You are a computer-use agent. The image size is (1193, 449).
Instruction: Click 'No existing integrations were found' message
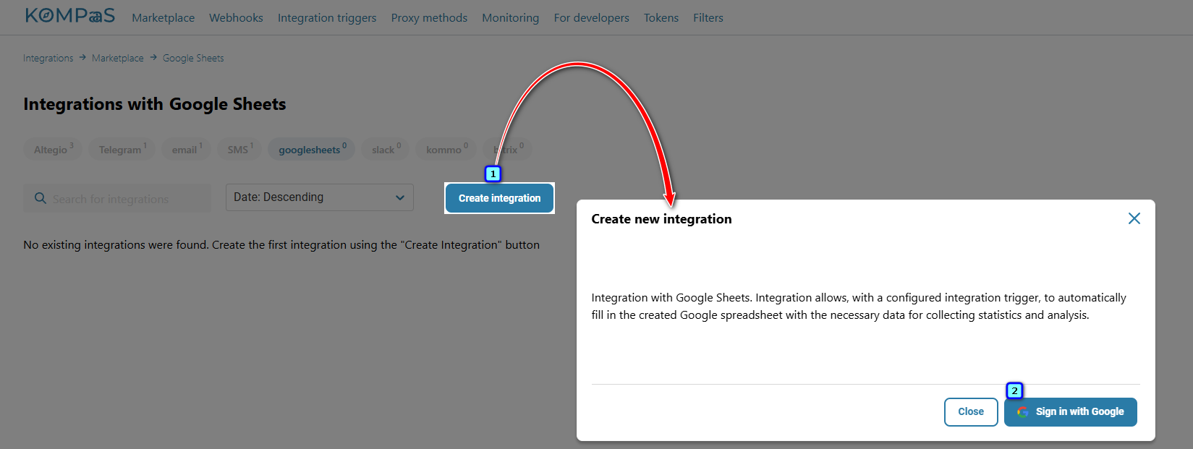click(281, 245)
